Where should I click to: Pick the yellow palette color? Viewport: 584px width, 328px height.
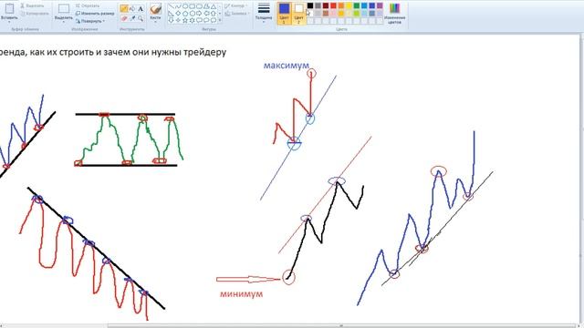coord(349,5)
